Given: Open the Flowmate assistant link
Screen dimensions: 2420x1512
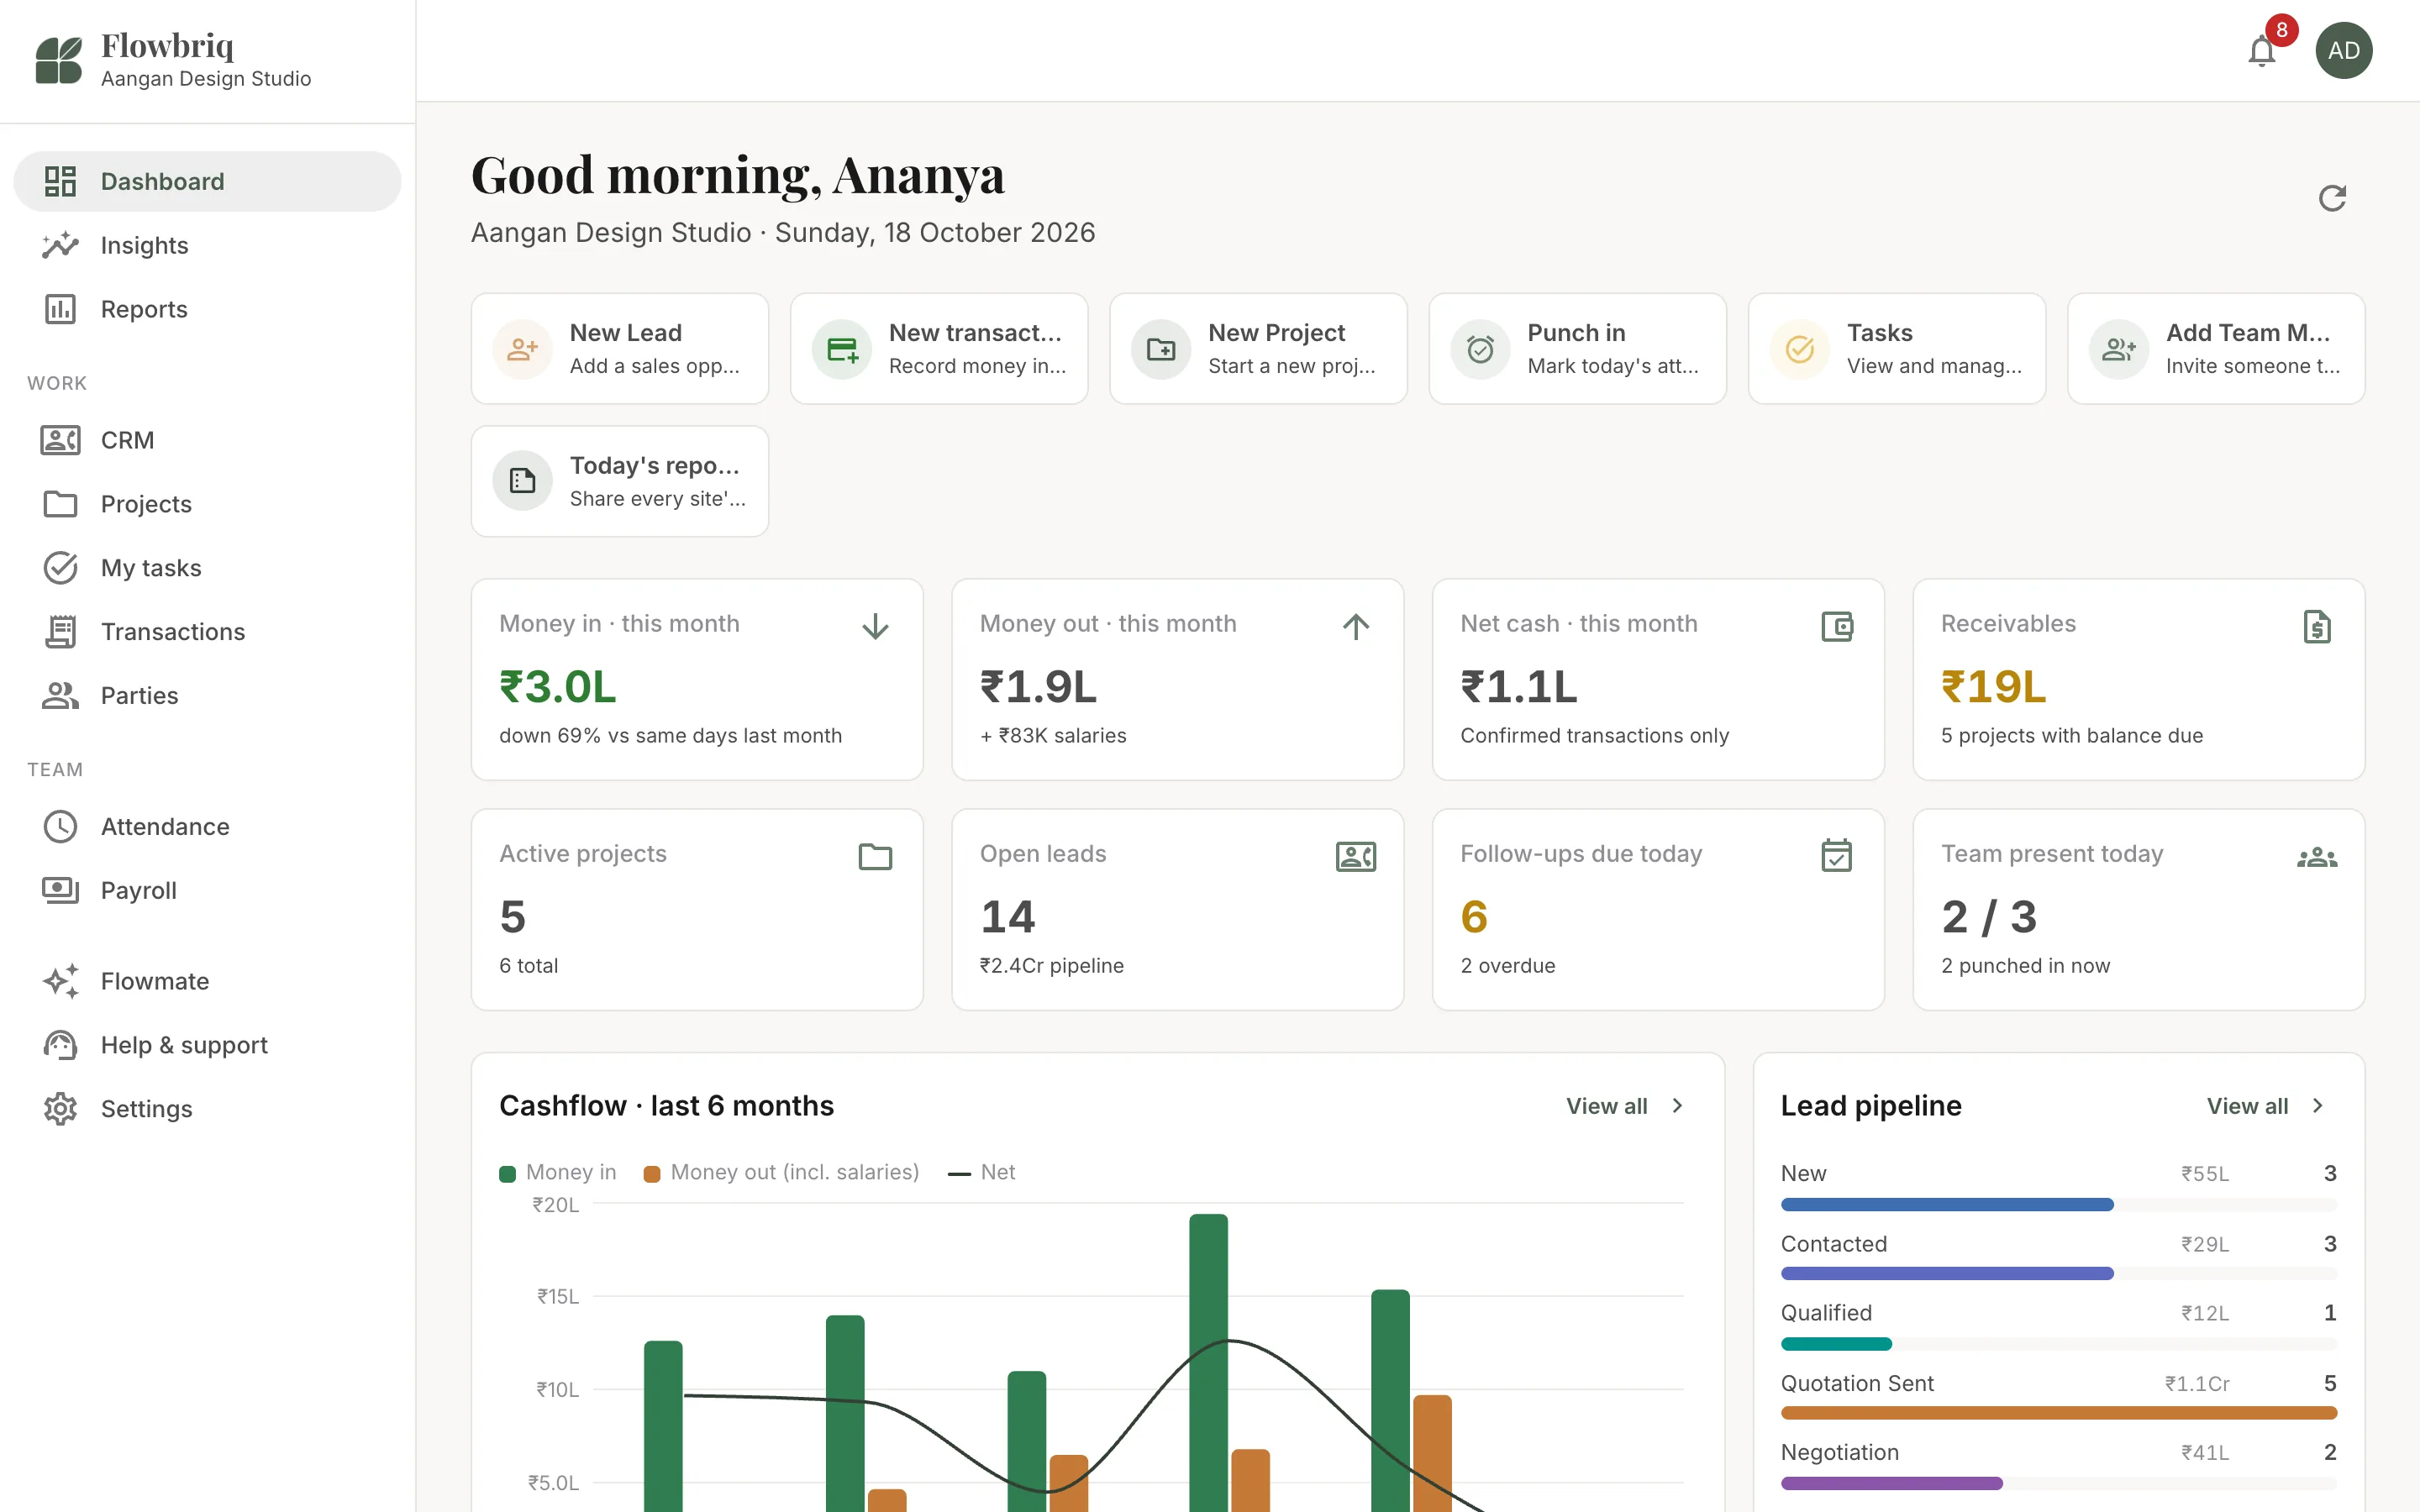Looking at the screenshot, I should coord(207,981).
